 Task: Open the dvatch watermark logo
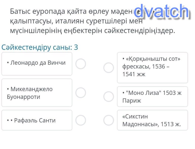[x=161, y=11]
